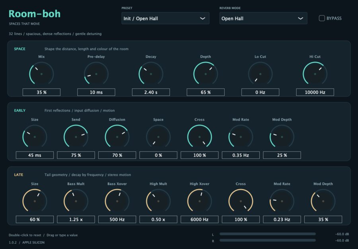Click the High Mult knob
The image size is (358, 249).
click(158, 201)
